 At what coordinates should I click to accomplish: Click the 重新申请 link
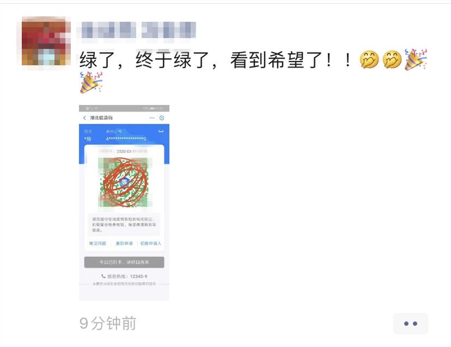pyautogui.click(x=124, y=243)
